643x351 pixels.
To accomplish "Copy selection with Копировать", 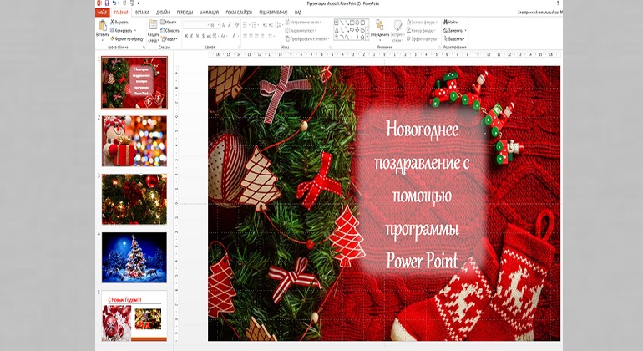I will 122,30.
